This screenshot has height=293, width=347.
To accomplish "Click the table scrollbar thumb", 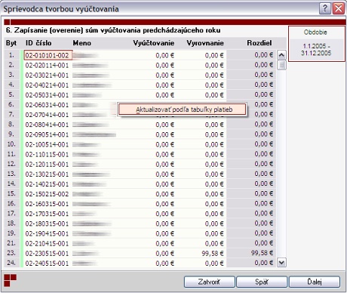I will pyautogui.click(x=281, y=65).
